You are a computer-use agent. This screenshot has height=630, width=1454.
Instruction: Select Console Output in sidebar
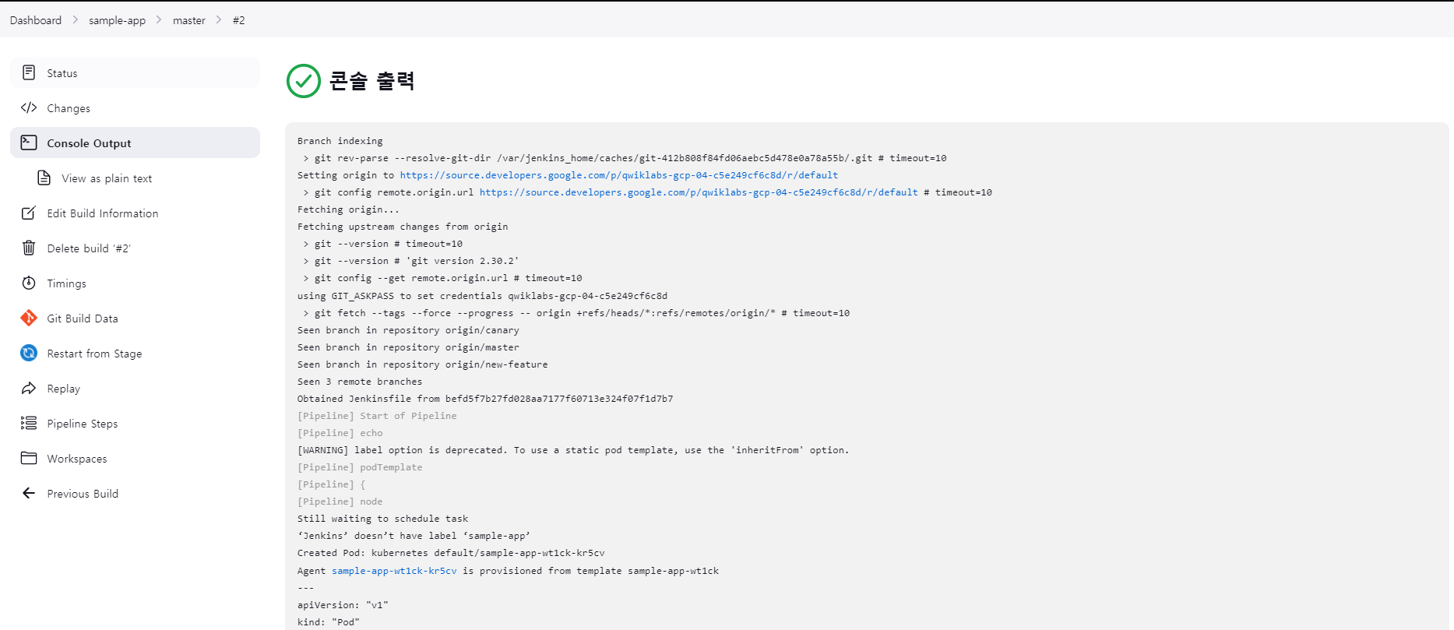[135, 143]
